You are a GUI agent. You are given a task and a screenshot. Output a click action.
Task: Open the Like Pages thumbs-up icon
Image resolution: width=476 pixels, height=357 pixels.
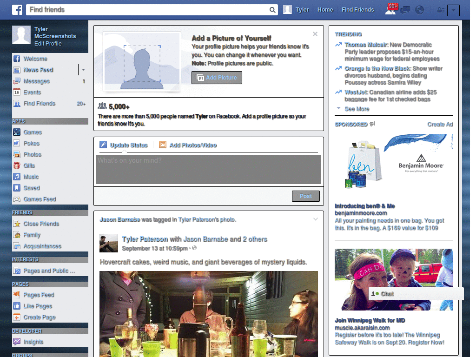(17, 306)
